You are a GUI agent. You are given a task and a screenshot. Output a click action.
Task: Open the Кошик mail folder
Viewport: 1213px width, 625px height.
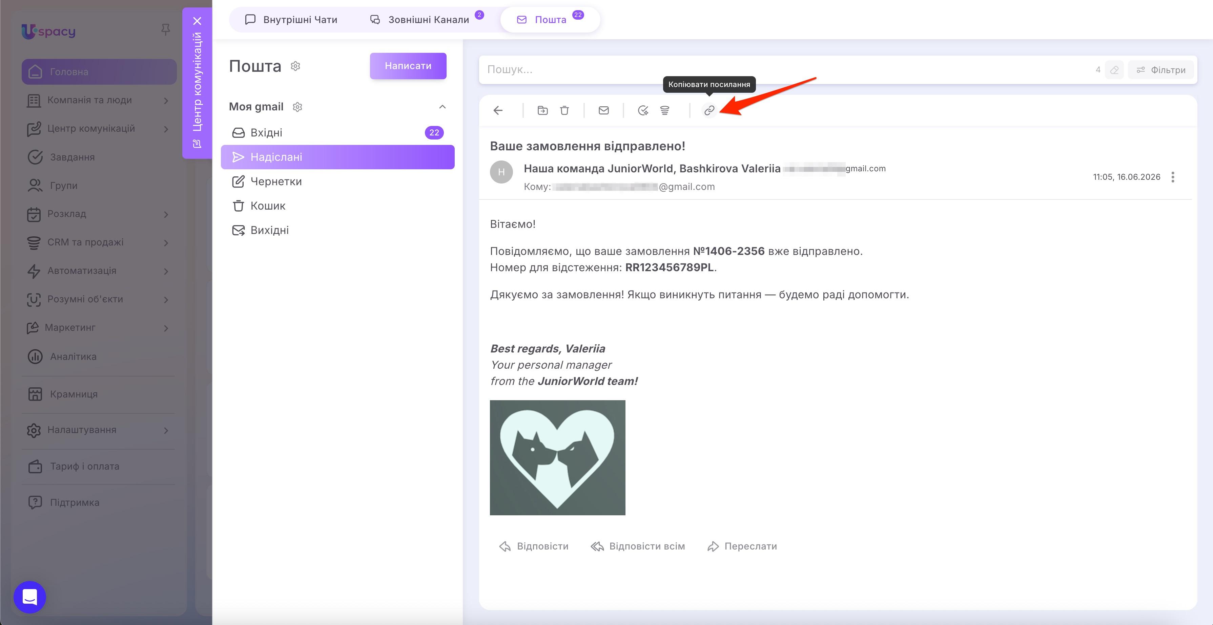337,206
